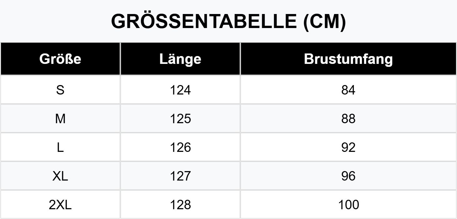Select the Brustumfang column header
457x219 pixels.
point(348,59)
